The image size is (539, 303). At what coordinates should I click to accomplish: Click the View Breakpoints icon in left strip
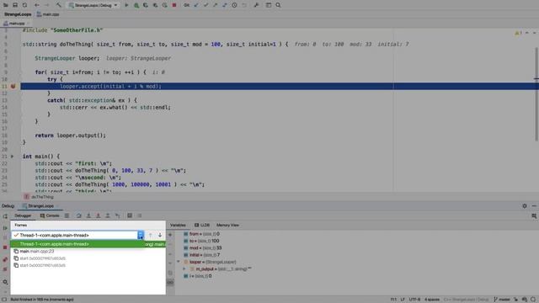click(5, 259)
